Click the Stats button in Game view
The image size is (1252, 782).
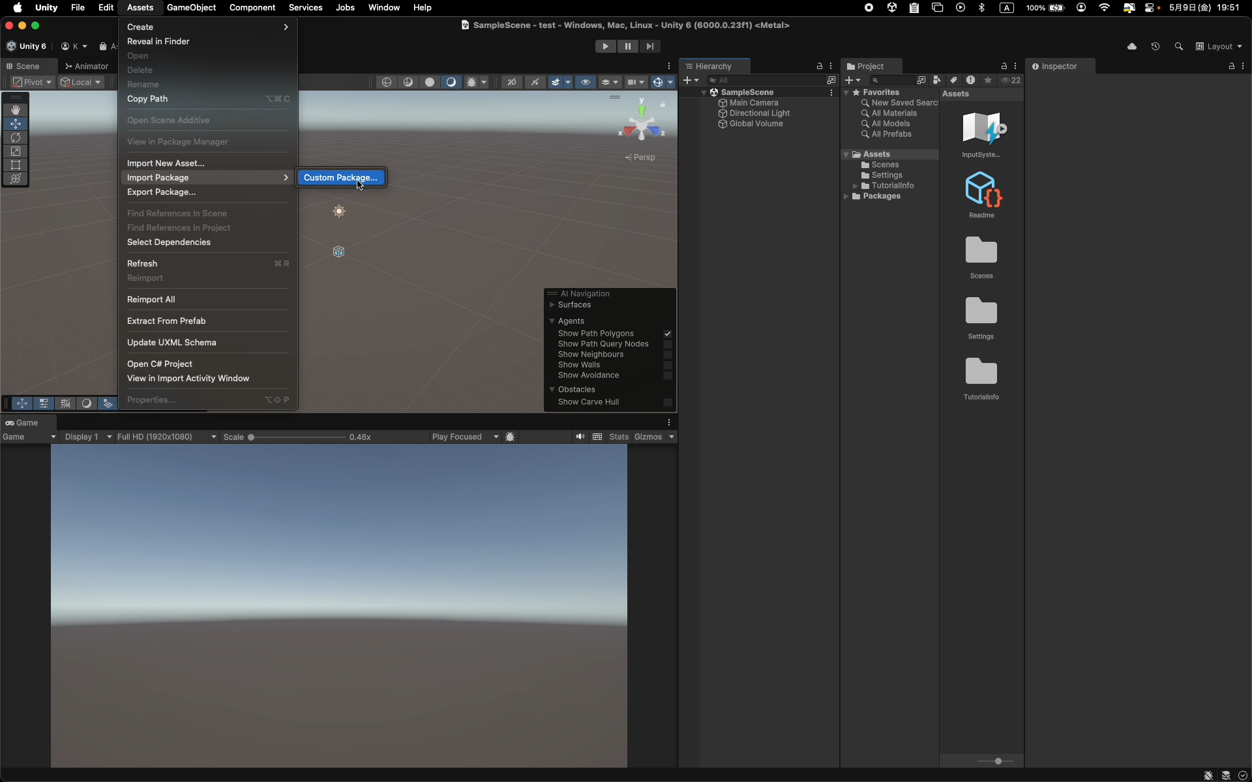pos(619,437)
